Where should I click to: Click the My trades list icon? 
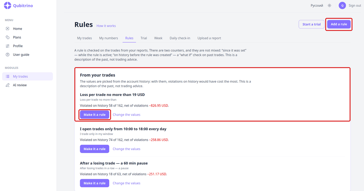(x=8, y=77)
